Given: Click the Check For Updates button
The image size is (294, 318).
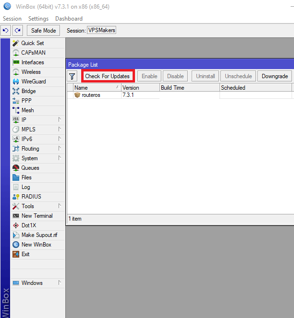Looking at the screenshot, I should click(x=107, y=76).
